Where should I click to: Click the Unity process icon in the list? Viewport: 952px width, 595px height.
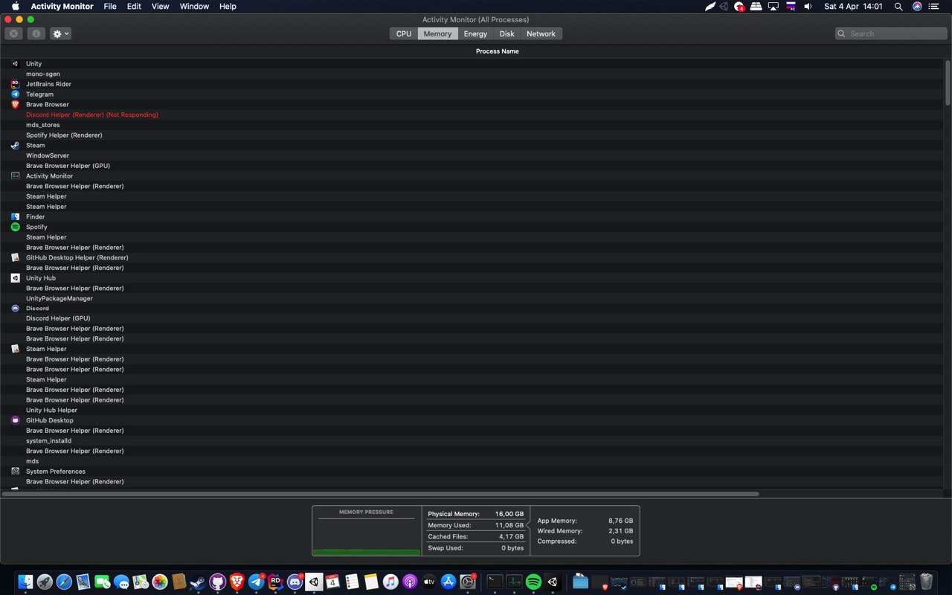[15, 64]
